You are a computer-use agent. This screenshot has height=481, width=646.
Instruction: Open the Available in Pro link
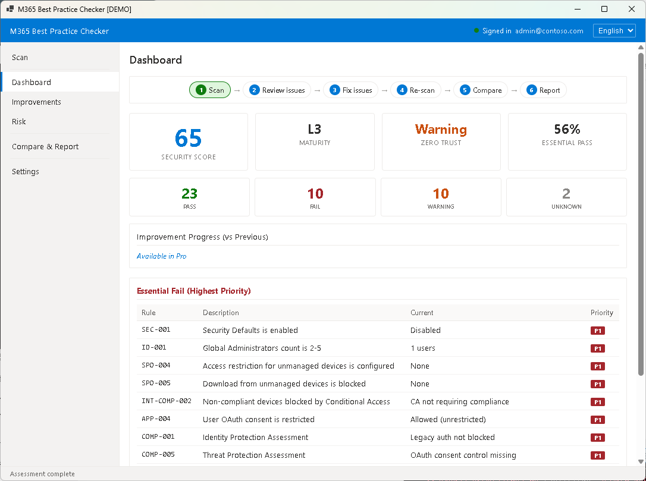click(161, 256)
